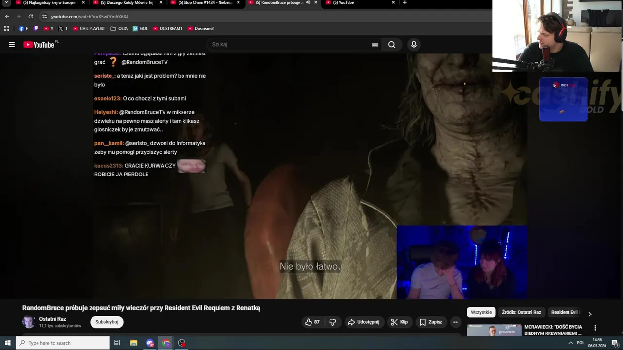Share the video via Udostępnij

363,322
